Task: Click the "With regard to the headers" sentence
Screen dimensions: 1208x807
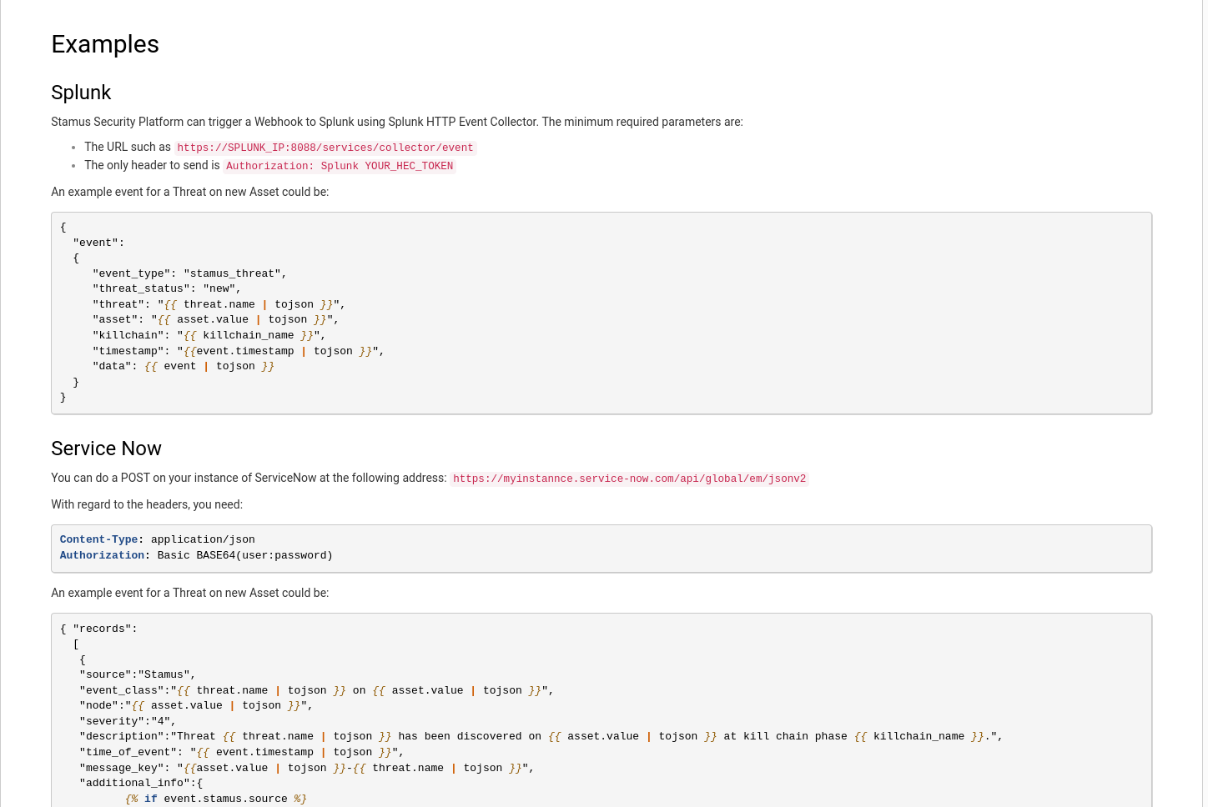Action: click(147, 504)
